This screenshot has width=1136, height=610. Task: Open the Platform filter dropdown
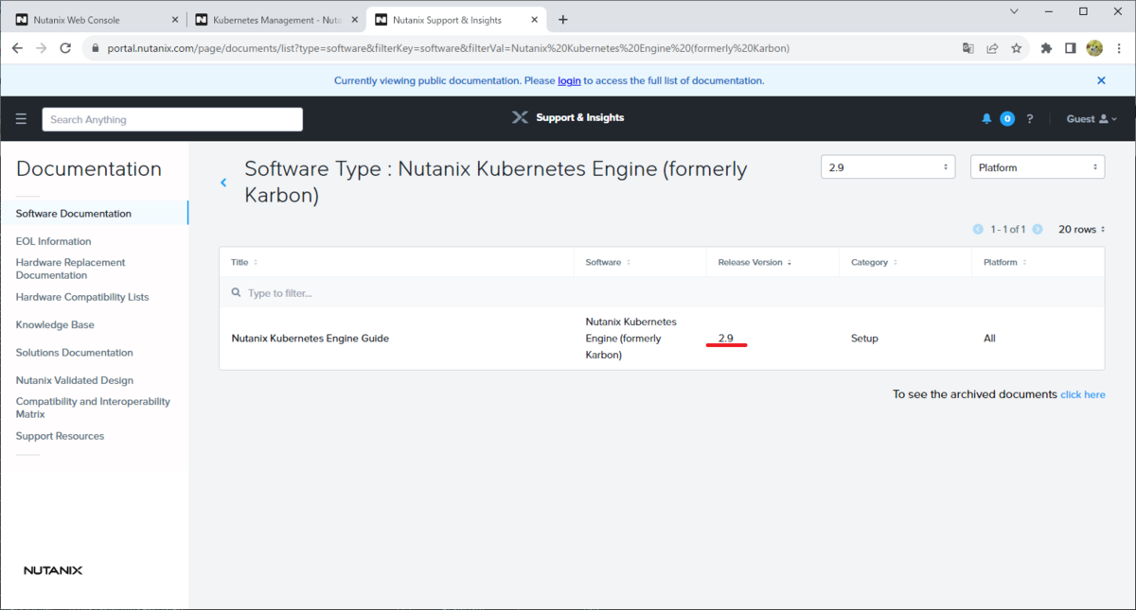click(1038, 167)
